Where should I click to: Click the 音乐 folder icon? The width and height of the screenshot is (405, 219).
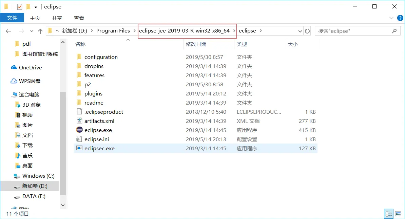point(18,155)
